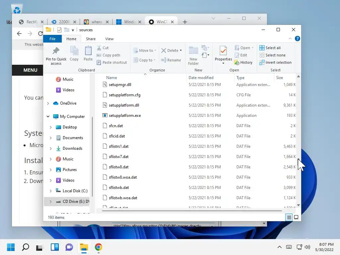
Task: Open the Delete dropdown arrow
Action: click(x=181, y=50)
